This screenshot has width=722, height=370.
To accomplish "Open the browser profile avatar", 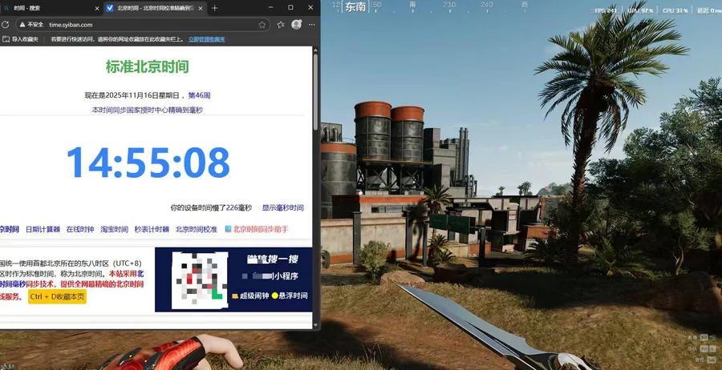I will pyautogui.click(x=296, y=25).
